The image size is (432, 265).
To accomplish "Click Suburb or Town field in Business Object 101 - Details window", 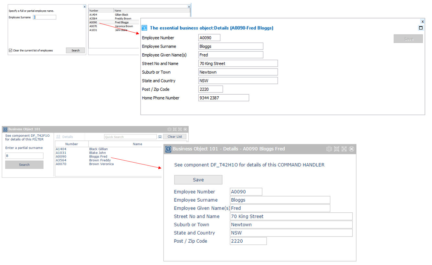I will tap(291, 225).
